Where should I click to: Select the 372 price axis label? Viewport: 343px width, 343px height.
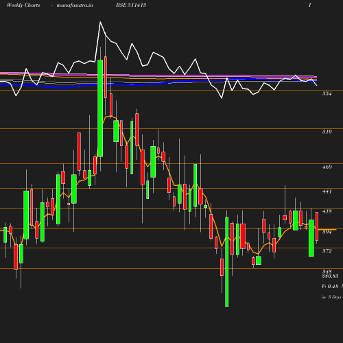[x=327, y=251]
